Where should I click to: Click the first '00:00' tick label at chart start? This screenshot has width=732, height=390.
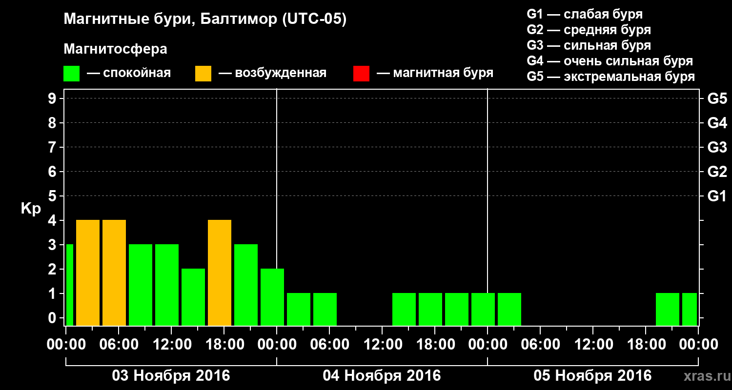(x=66, y=345)
